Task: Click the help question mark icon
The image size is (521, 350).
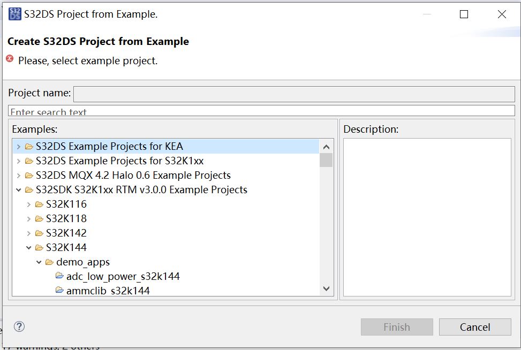Action: pyautogui.click(x=19, y=326)
